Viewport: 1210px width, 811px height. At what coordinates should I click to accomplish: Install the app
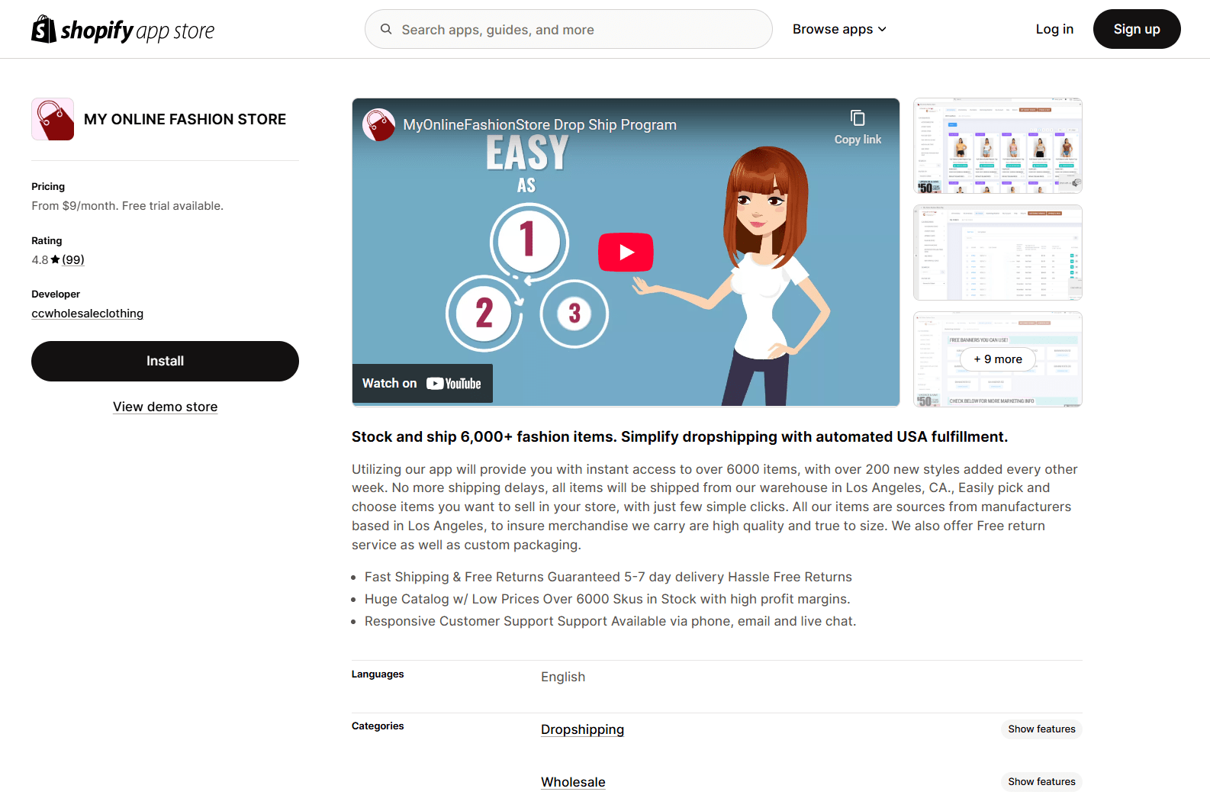point(165,361)
